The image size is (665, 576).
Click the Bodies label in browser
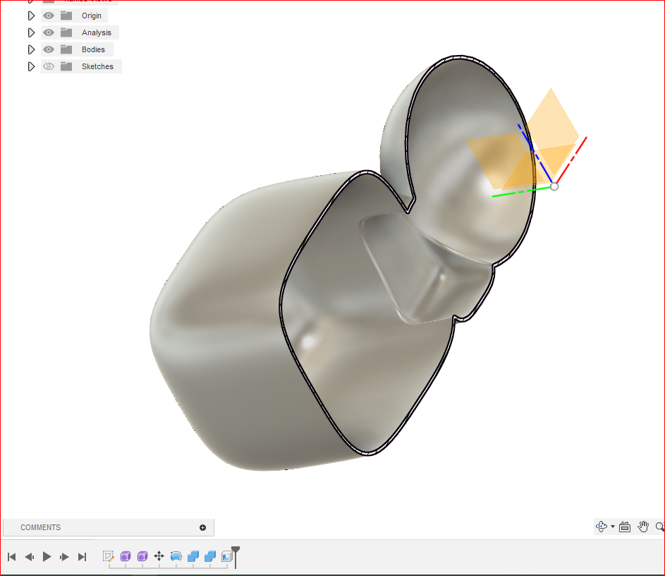[93, 49]
